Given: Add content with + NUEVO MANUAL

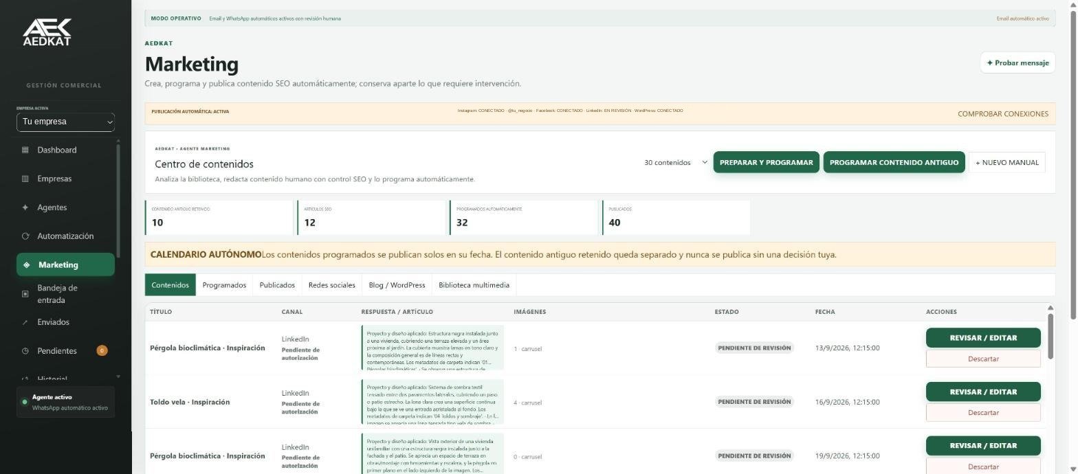Looking at the screenshot, I should point(1007,163).
